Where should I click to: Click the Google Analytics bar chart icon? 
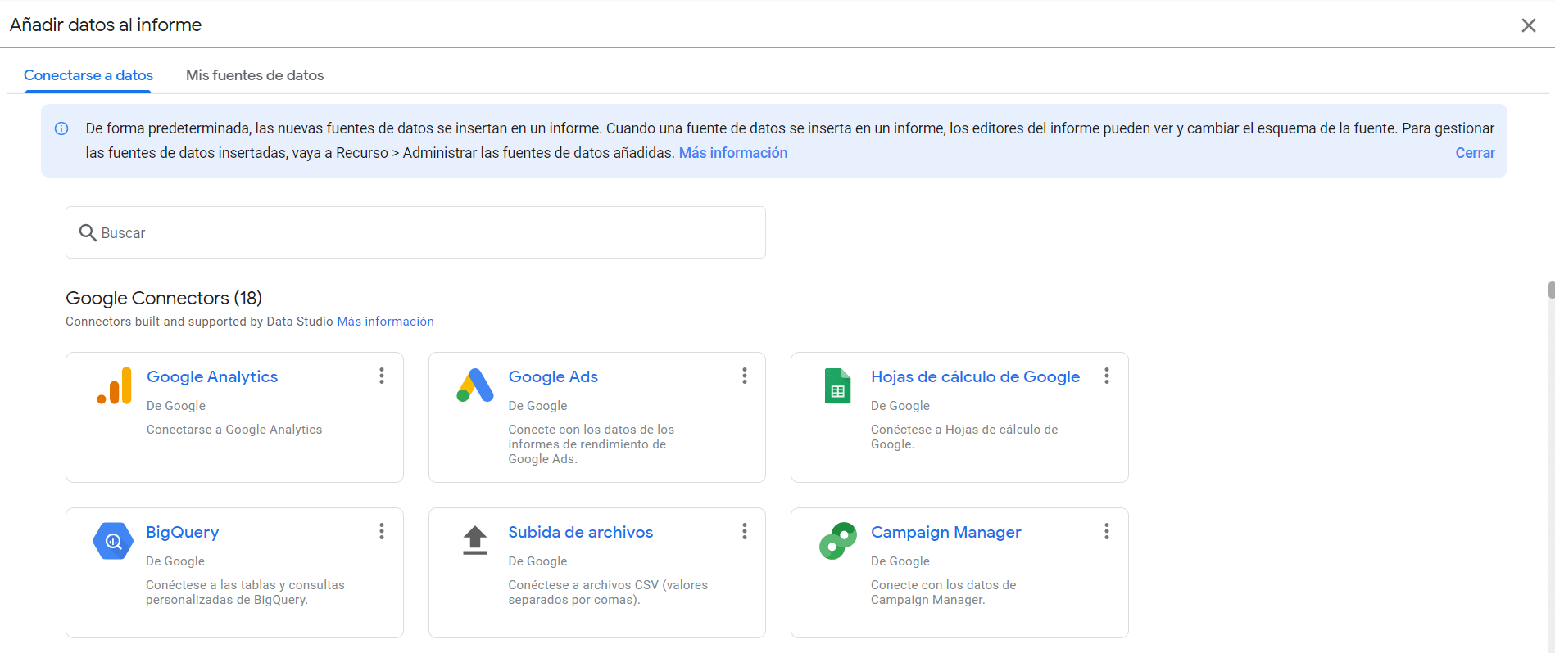point(114,385)
